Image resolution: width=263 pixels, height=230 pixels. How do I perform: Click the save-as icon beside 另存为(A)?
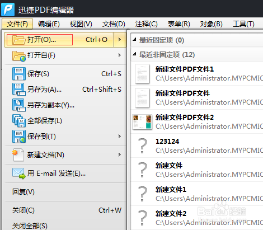tap(19, 90)
